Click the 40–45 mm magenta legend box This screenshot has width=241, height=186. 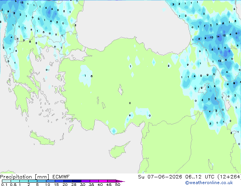pos(103,181)
